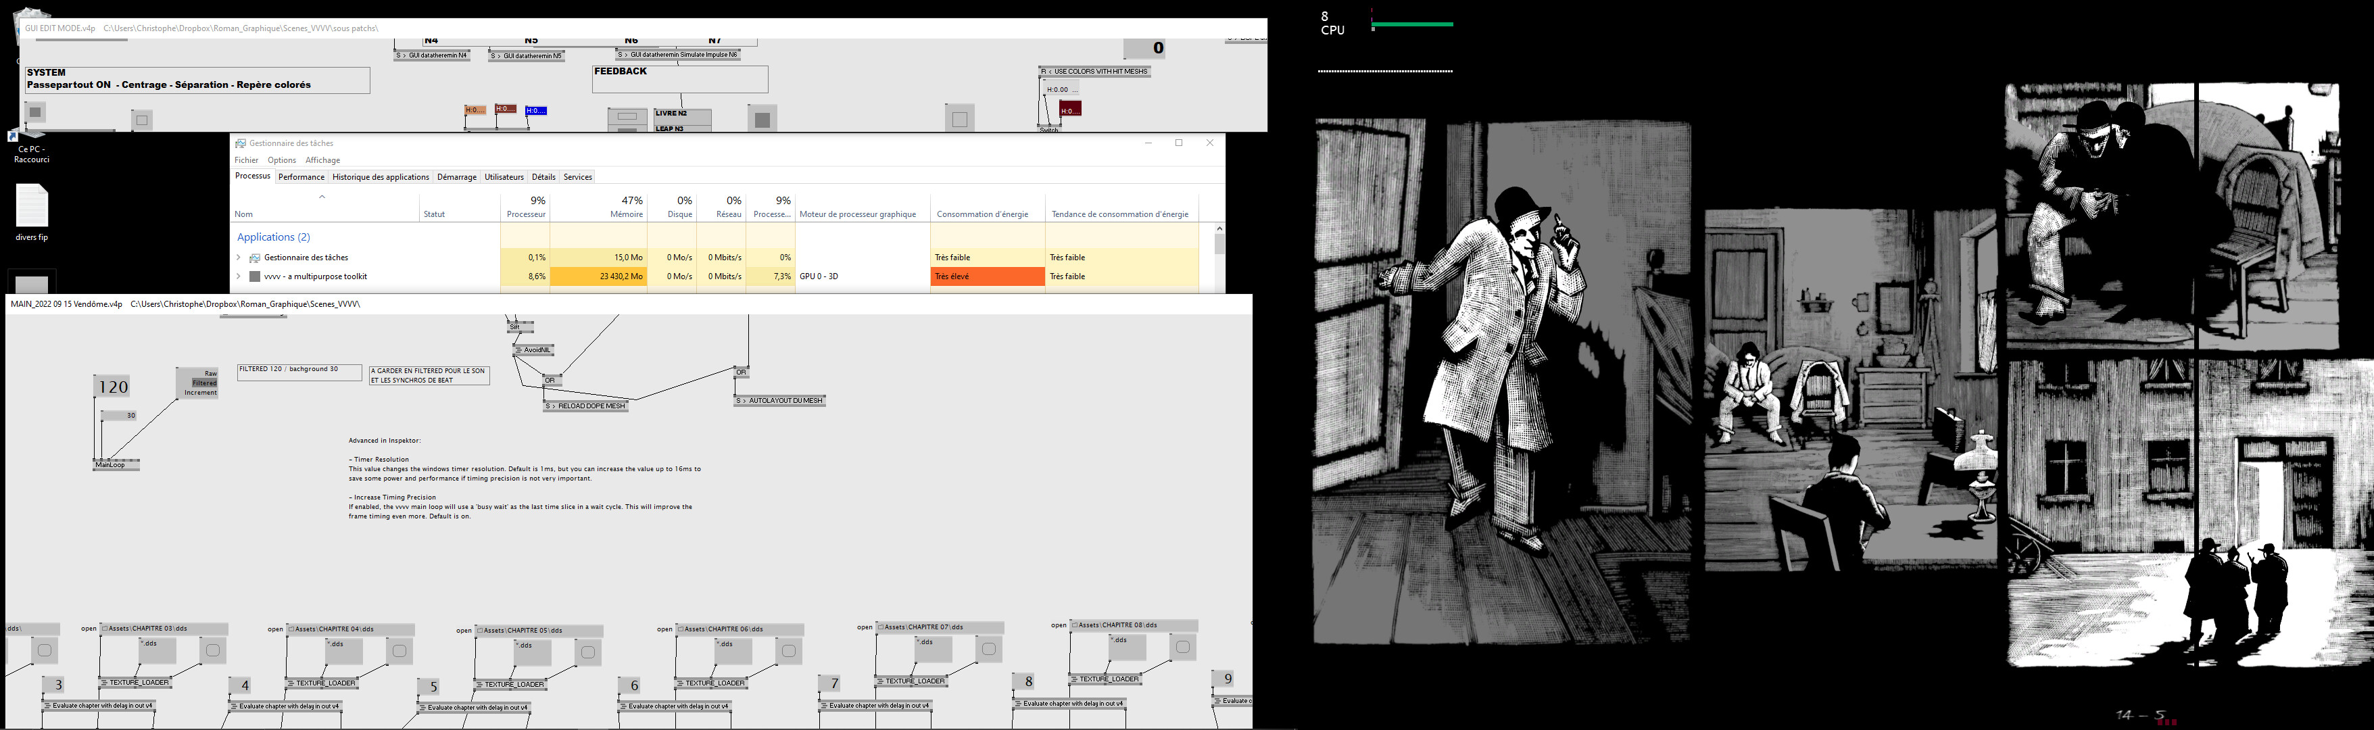Click the blue H:0 color box

coord(536,111)
